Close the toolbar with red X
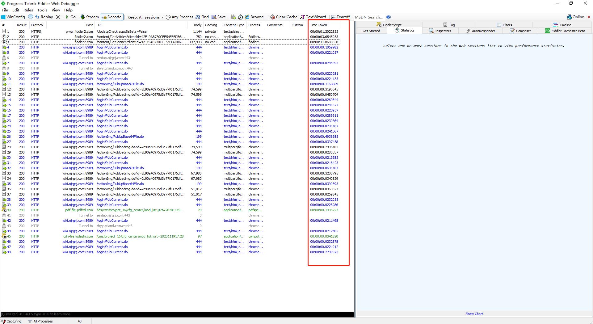 pos(589,17)
